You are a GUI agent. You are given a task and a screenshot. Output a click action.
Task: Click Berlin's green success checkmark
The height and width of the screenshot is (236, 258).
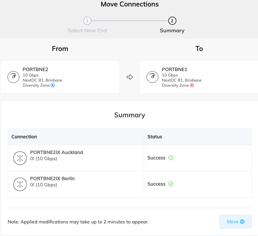click(171, 184)
